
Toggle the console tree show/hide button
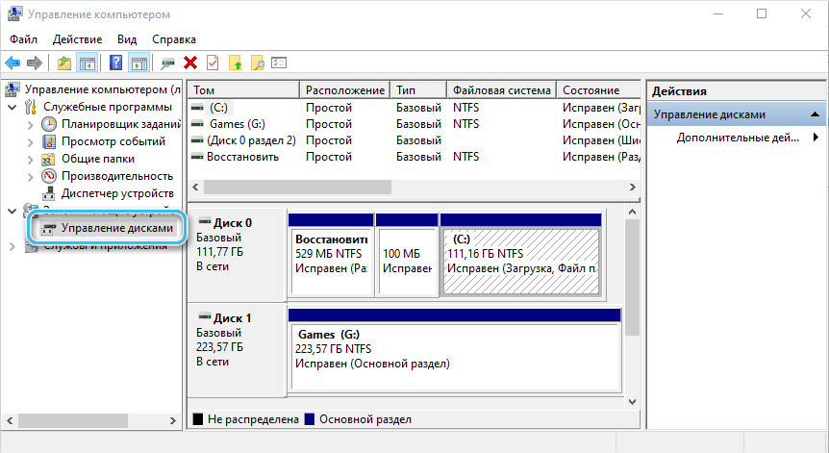[x=88, y=63]
